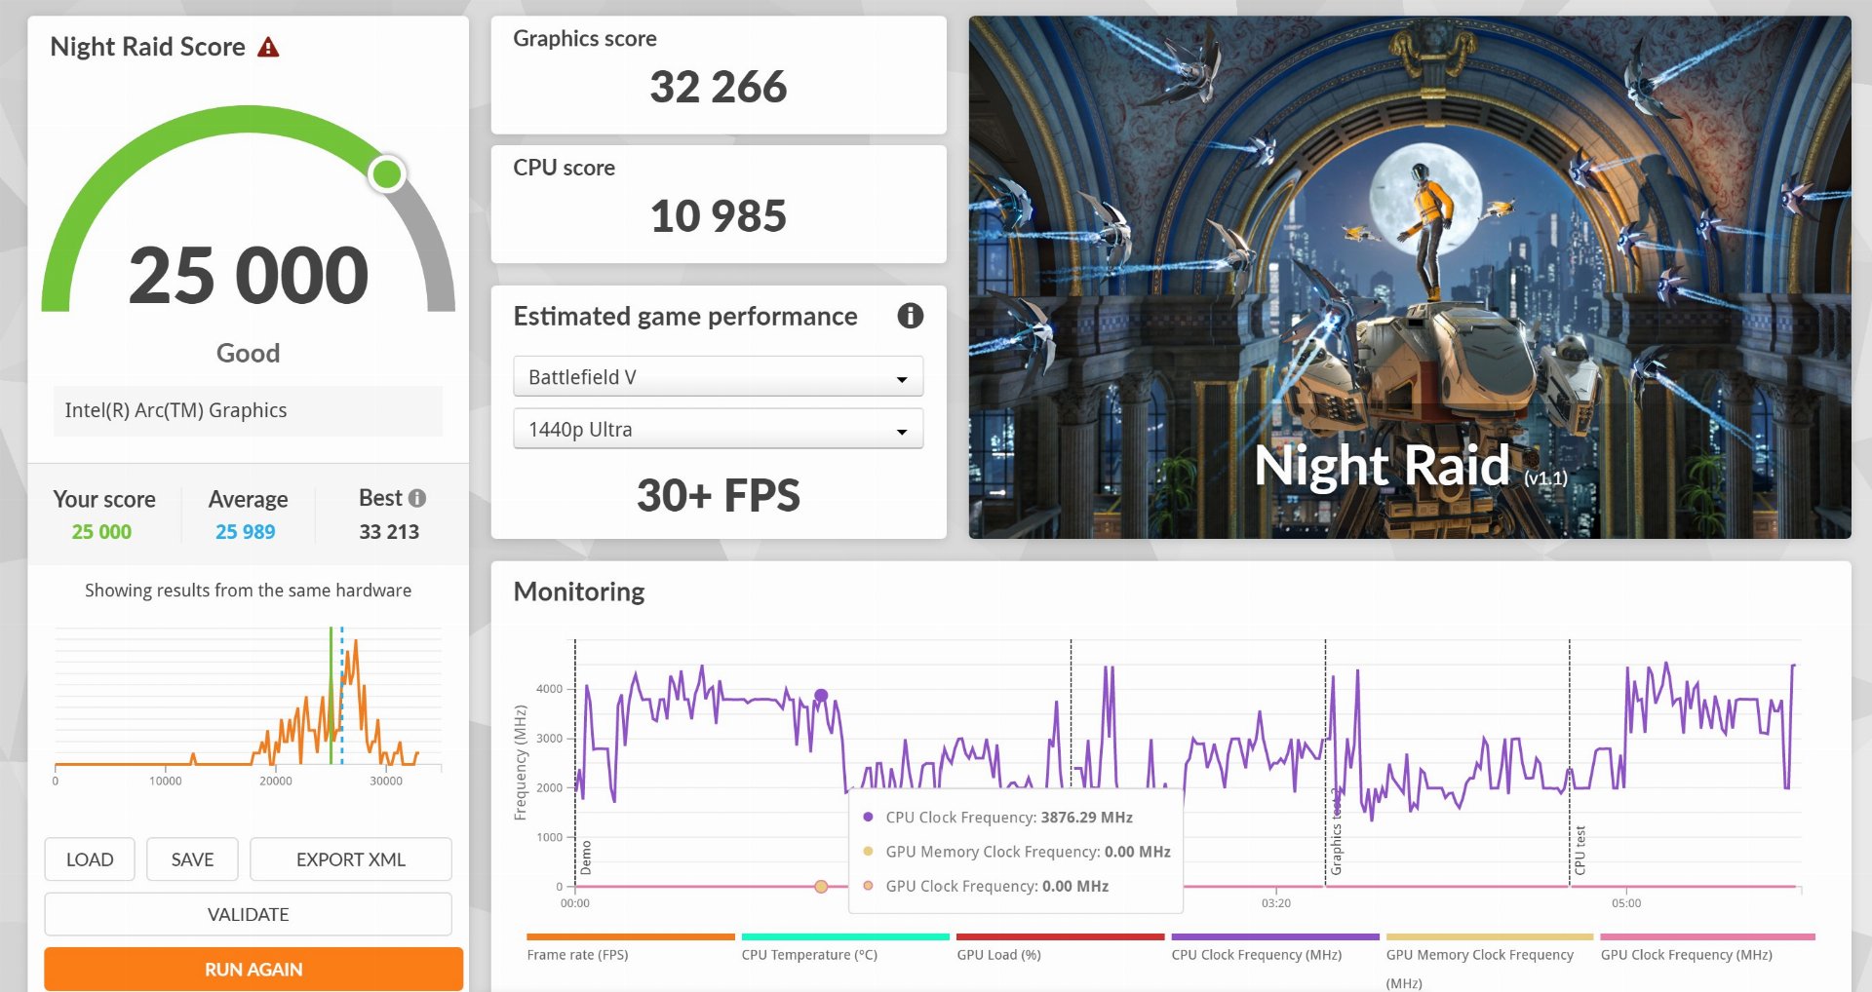Click the CPU score value 10 985
This screenshot has height=992, width=1872.
tap(719, 216)
